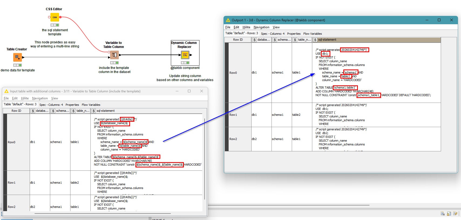Click the orange Table Creator node

(18, 57)
